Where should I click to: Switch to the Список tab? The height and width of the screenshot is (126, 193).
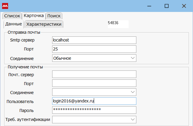click(x=12, y=16)
